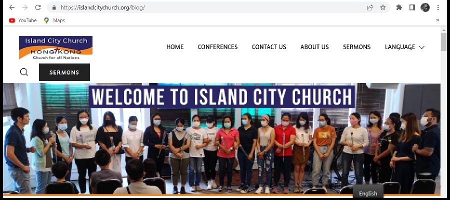Expand the LANGUAGE dropdown menu
450x200 pixels.
point(404,47)
